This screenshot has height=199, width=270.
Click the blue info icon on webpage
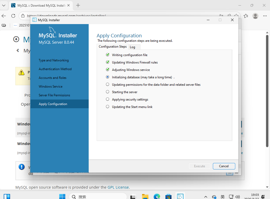pyautogui.click(x=22, y=167)
